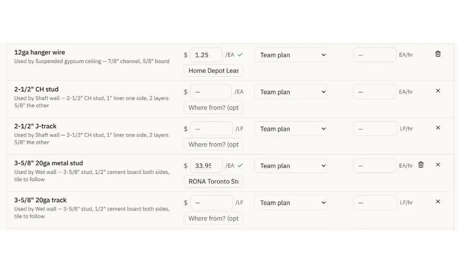Open Team plan dropdown for 12ga hanger wire
This screenshot has width=458, height=274.
click(x=291, y=55)
